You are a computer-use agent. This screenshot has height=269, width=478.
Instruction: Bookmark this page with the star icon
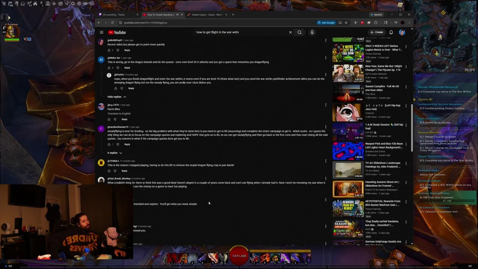(346, 22)
